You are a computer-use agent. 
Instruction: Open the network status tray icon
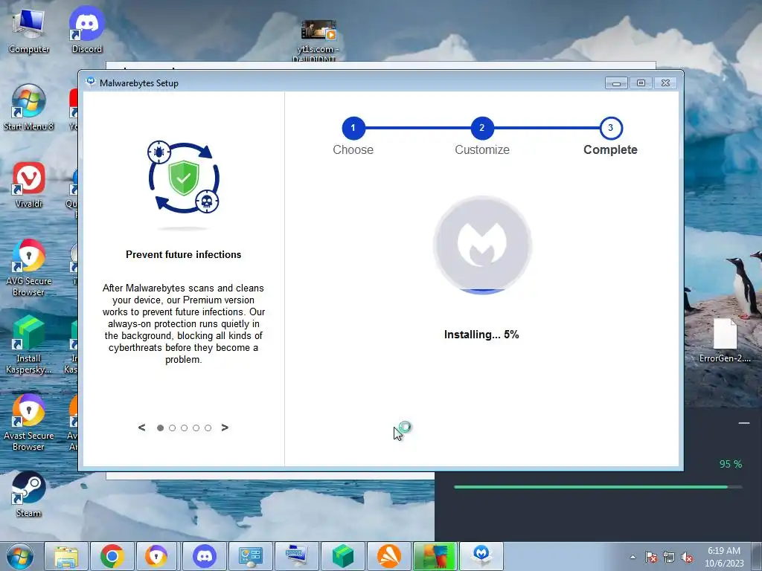669,557
